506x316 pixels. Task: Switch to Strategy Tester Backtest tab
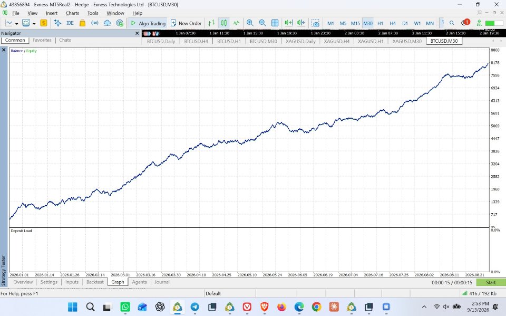[95, 282]
